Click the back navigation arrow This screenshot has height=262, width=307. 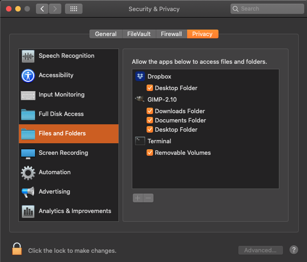pyautogui.click(x=42, y=9)
